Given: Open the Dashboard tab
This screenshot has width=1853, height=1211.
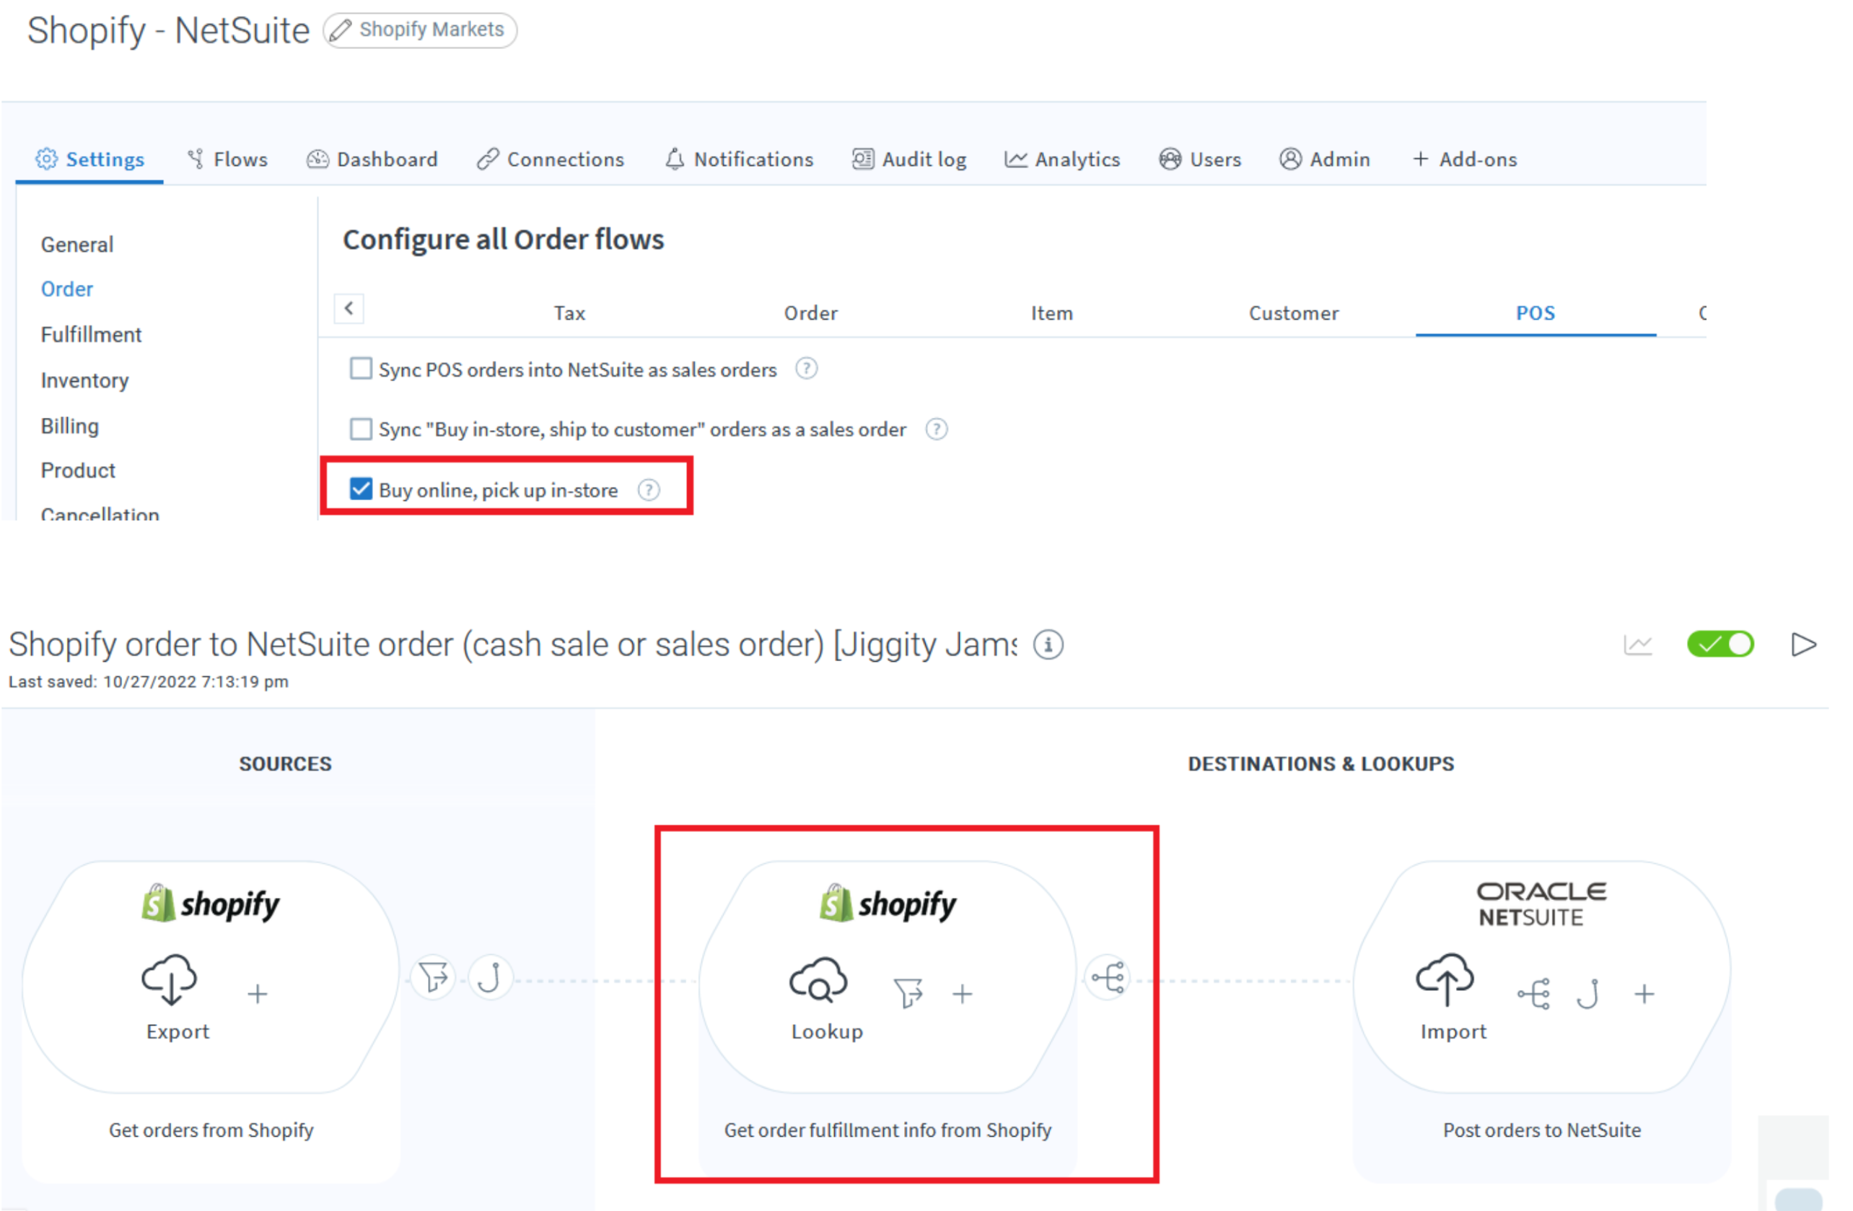Looking at the screenshot, I should click(372, 159).
